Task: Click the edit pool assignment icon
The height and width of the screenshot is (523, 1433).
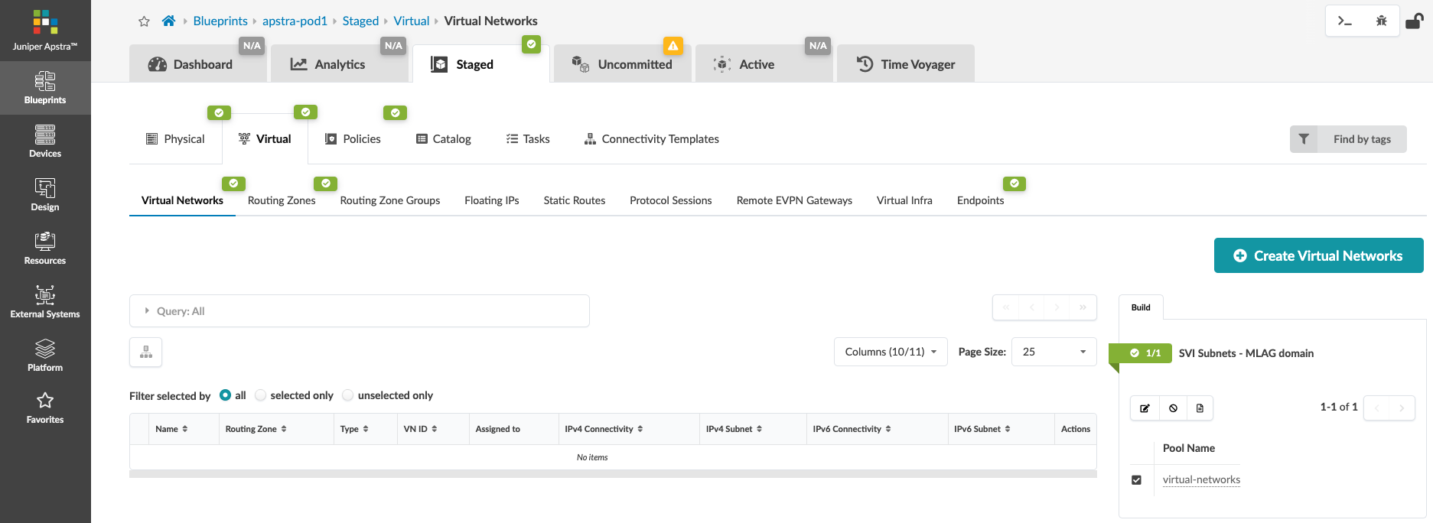Action: [x=1145, y=408]
